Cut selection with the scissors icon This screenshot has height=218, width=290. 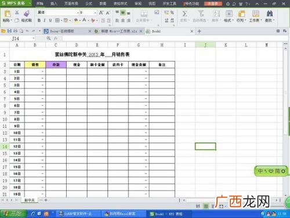tap(17, 13)
